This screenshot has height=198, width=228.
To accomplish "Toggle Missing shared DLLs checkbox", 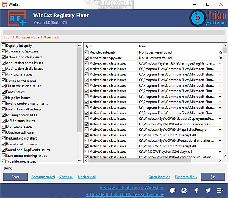I will pos(4,115).
